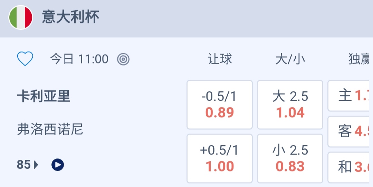This screenshot has height=187, width=373.
Task: Select the 独赢 moneyline column header
Action: [358, 59]
